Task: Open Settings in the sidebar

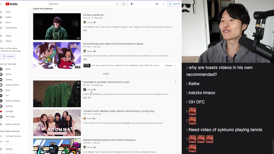Action: [9, 149]
